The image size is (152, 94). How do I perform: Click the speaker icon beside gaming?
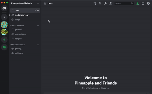[13, 49]
